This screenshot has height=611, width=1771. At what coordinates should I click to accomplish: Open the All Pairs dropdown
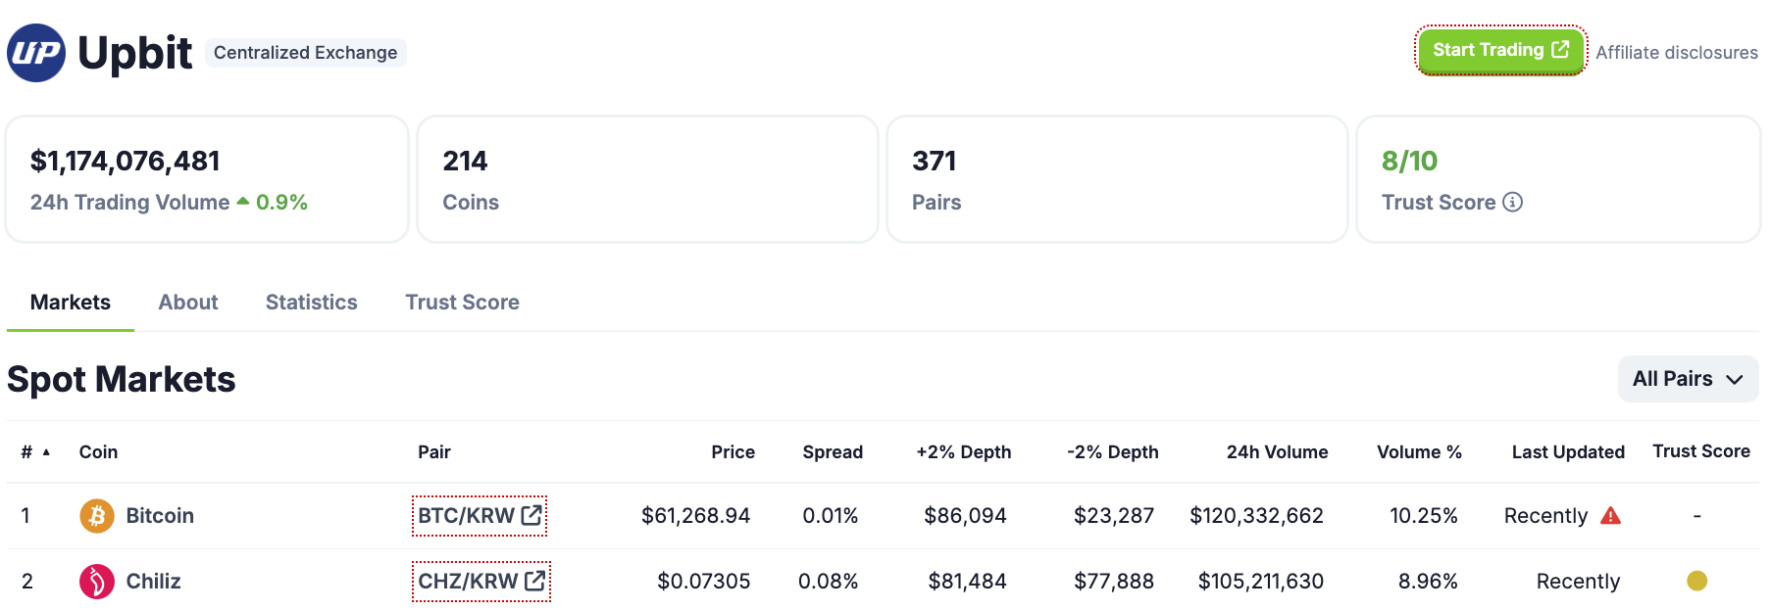[x=1688, y=379]
